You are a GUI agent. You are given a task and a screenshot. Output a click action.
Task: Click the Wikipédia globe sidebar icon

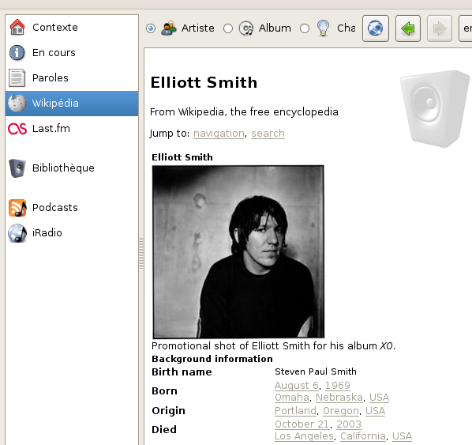point(17,103)
